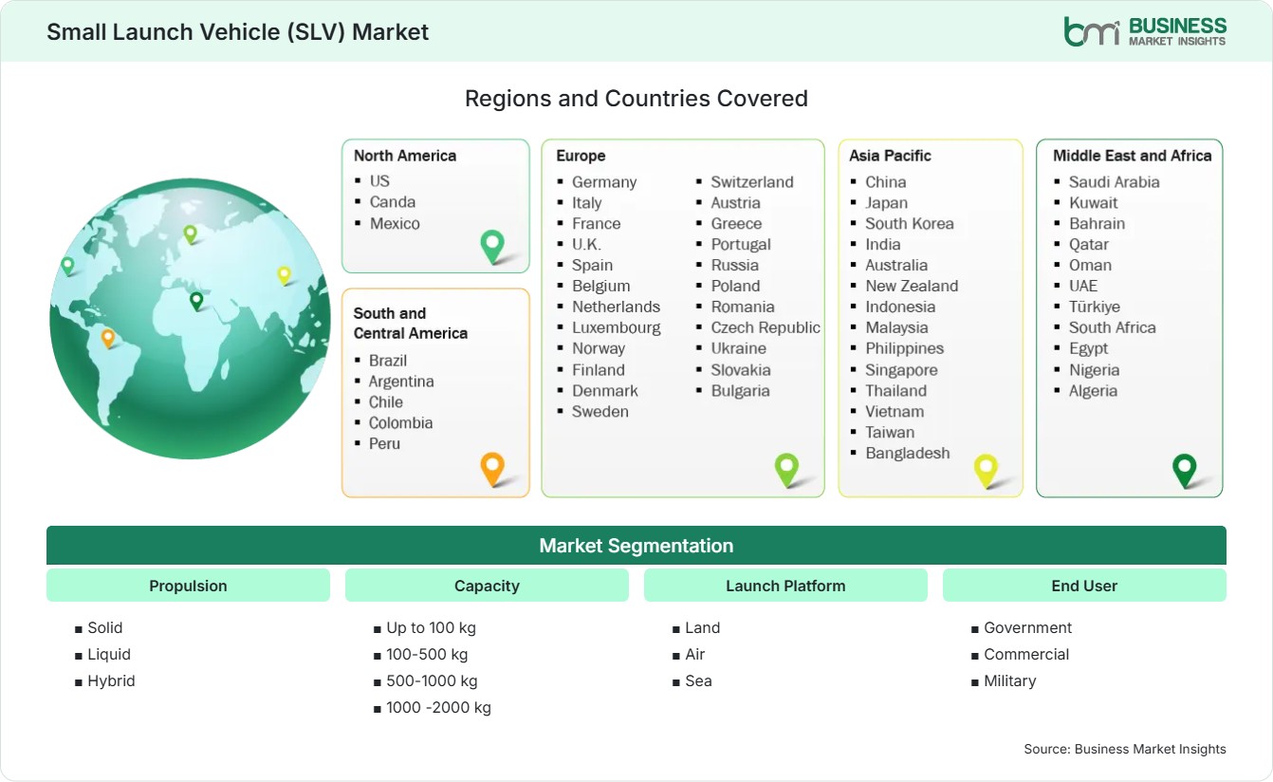1273x782 pixels.
Task: Click 'Czech Republic' in the Europe list
Action: pos(766,327)
